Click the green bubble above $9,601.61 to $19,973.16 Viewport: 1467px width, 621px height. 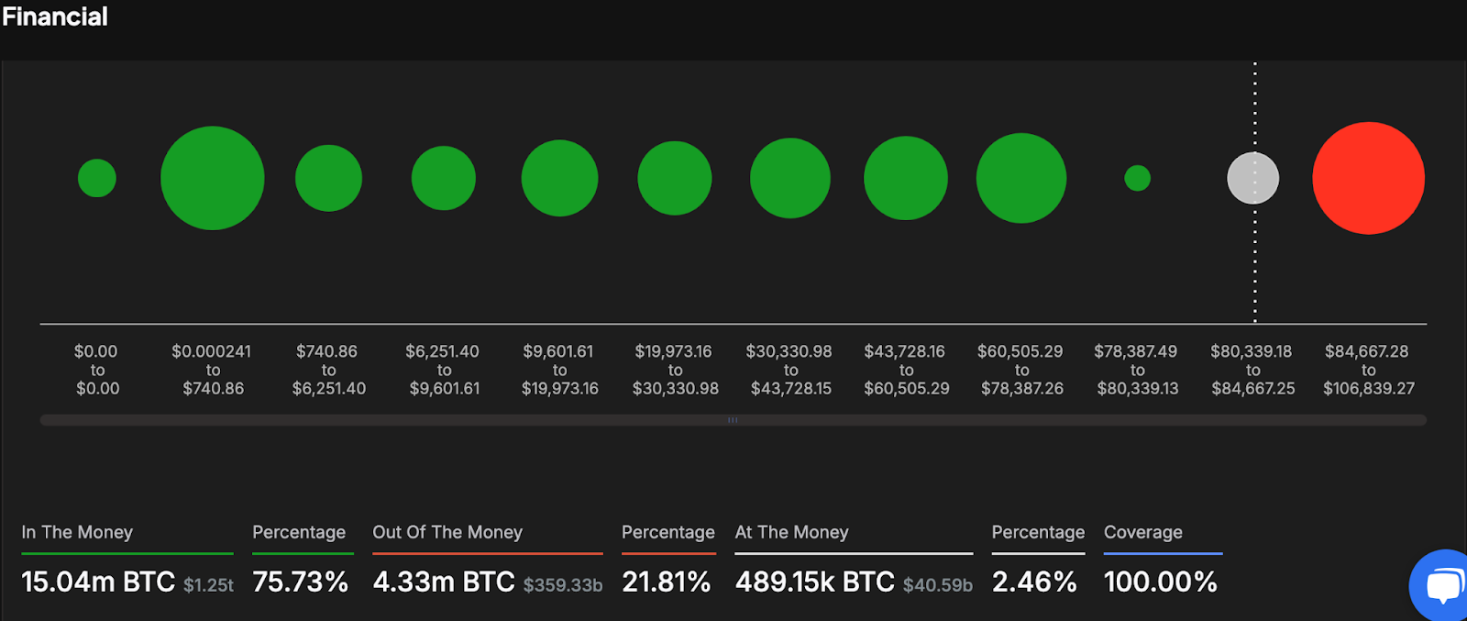click(559, 178)
